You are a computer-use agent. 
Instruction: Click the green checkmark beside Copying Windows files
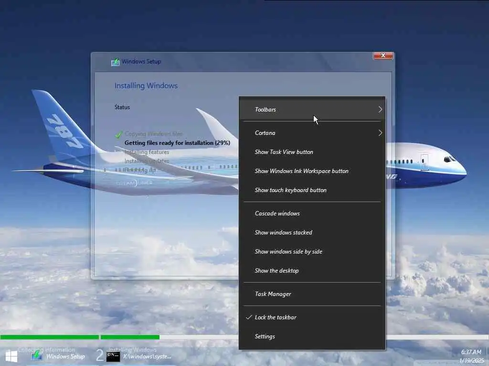pyautogui.click(x=118, y=134)
